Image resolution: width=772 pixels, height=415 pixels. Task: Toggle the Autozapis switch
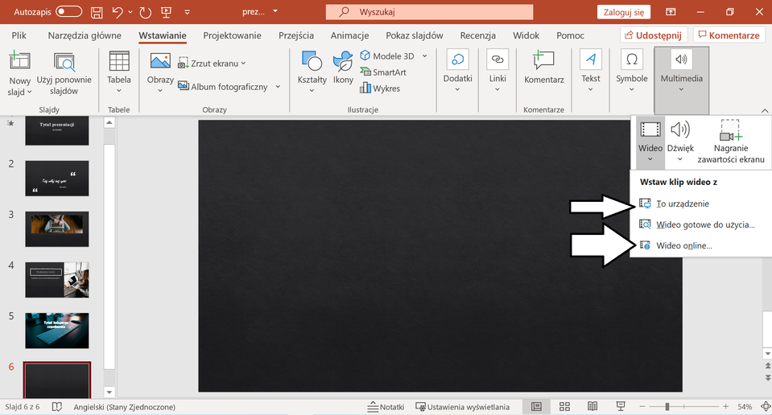pyautogui.click(x=68, y=12)
